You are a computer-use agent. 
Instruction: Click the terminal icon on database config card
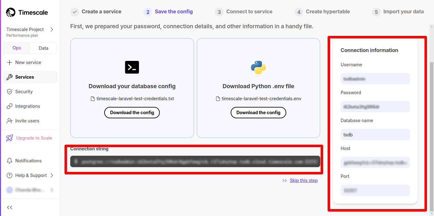[x=132, y=67]
